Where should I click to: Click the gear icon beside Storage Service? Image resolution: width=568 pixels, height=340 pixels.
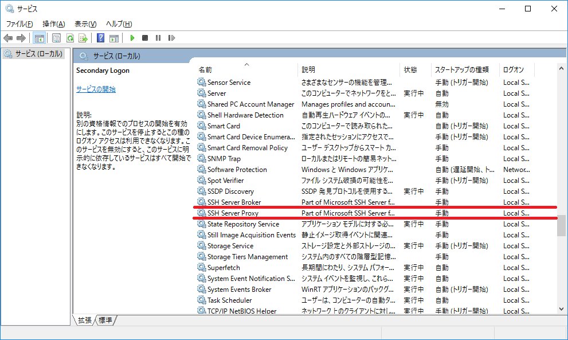(201, 245)
